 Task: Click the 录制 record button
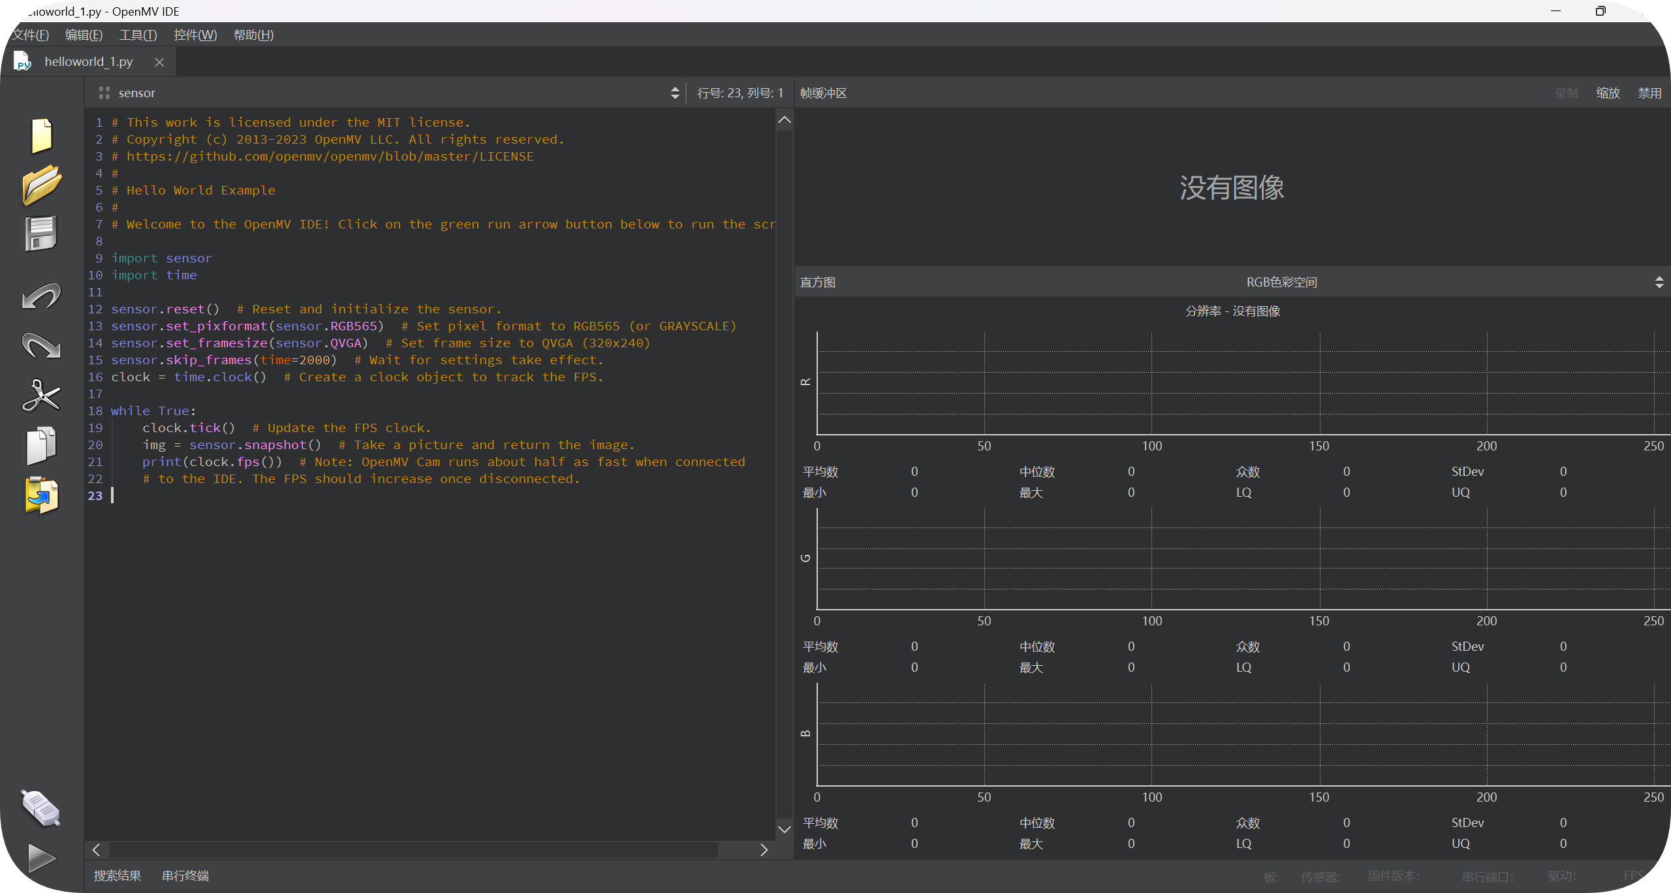click(x=1566, y=93)
